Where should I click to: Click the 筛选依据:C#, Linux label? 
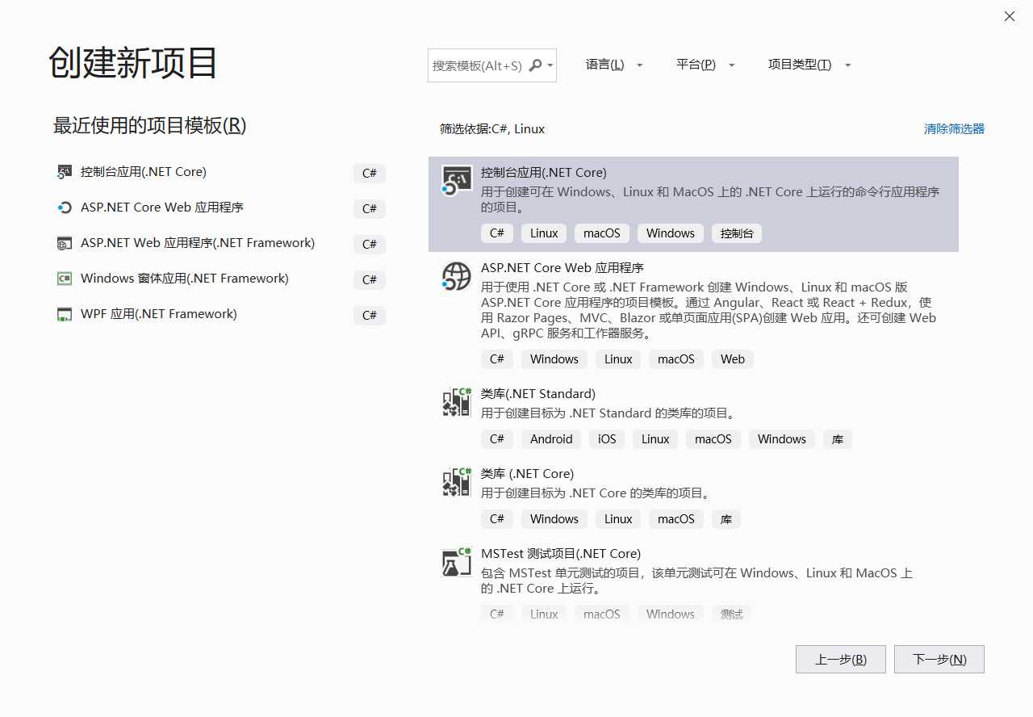(492, 128)
